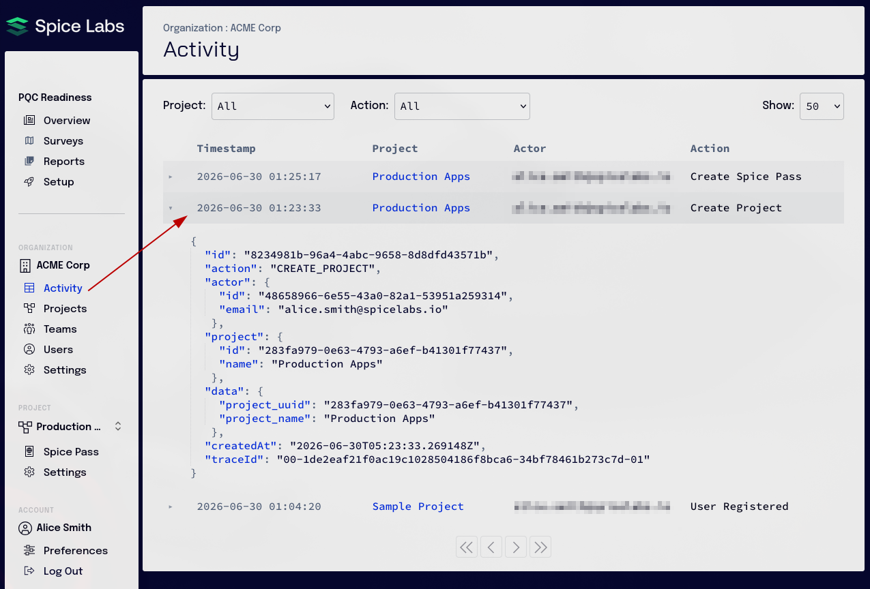Click the organization Settings gear icon
Image resolution: width=870 pixels, height=589 pixels.
[x=29, y=370]
